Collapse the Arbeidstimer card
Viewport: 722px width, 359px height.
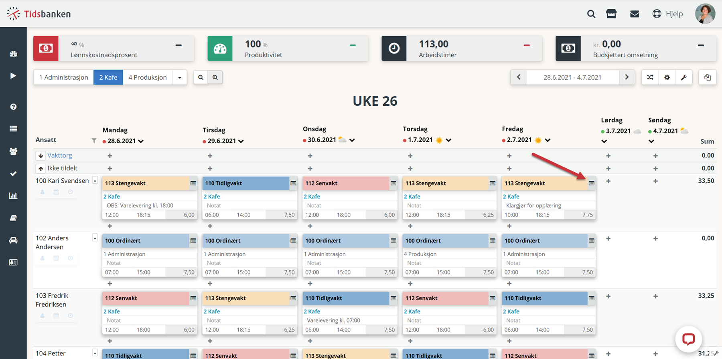point(527,45)
